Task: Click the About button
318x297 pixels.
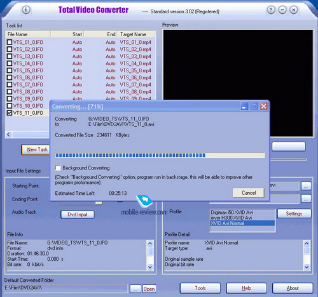Action: (x=293, y=288)
